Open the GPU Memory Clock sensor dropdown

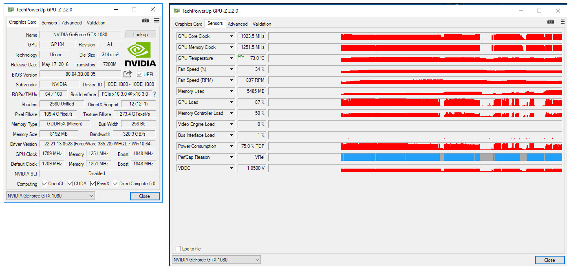point(231,47)
